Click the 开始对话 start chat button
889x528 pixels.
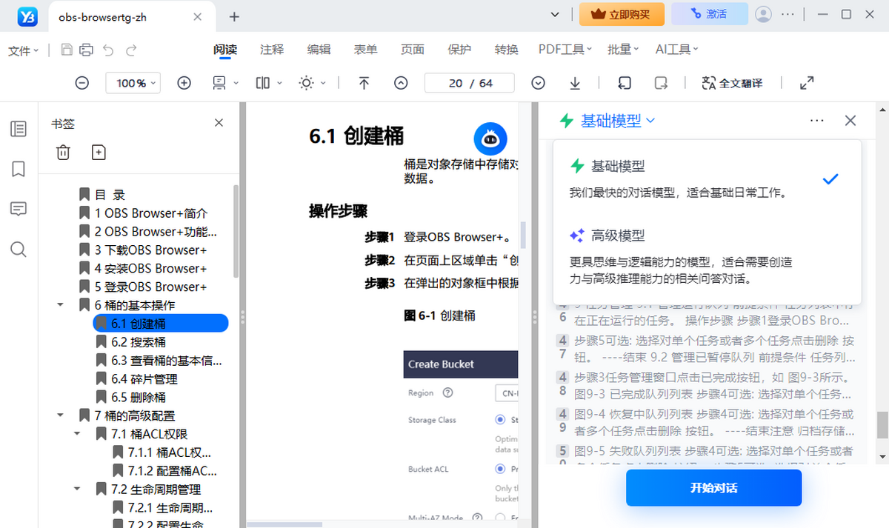coord(713,488)
